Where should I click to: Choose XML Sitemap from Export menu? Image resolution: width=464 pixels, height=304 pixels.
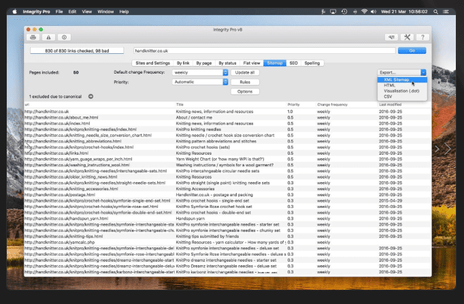coord(402,80)
